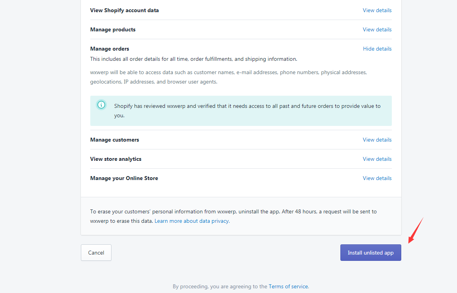View details for Manage customers
The image size is (457, 293).
pos(377,140)
